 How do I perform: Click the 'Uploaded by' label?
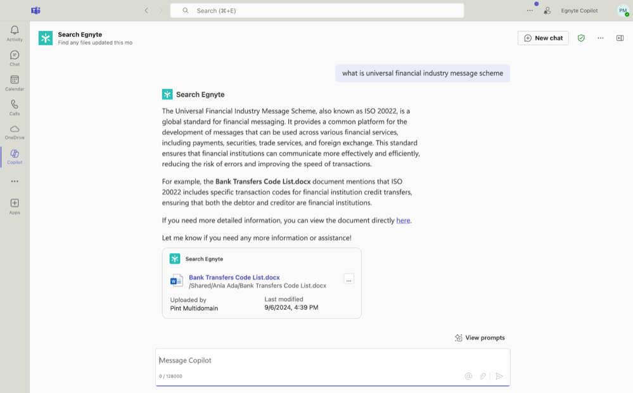tap(188, 300)
